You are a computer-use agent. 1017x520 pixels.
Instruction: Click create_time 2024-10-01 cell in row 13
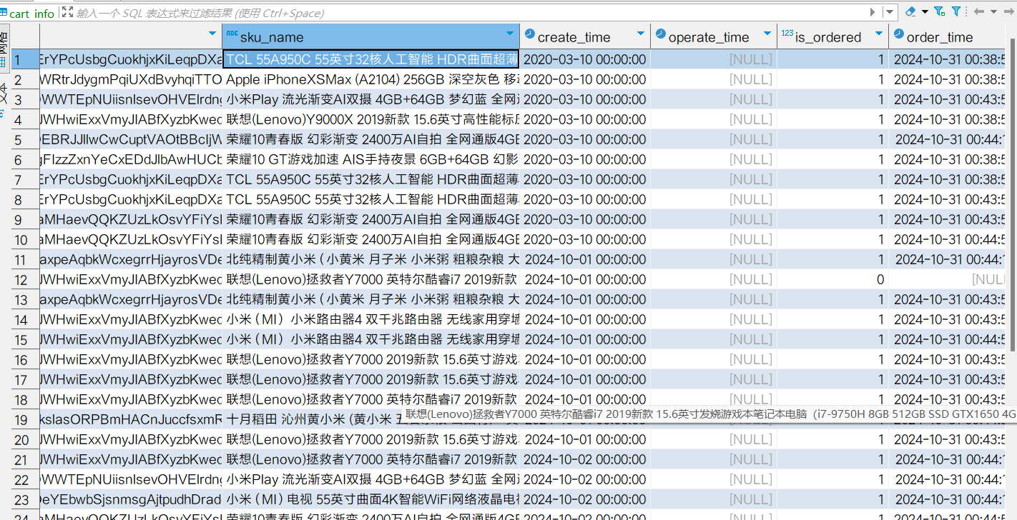coord(585,299)
